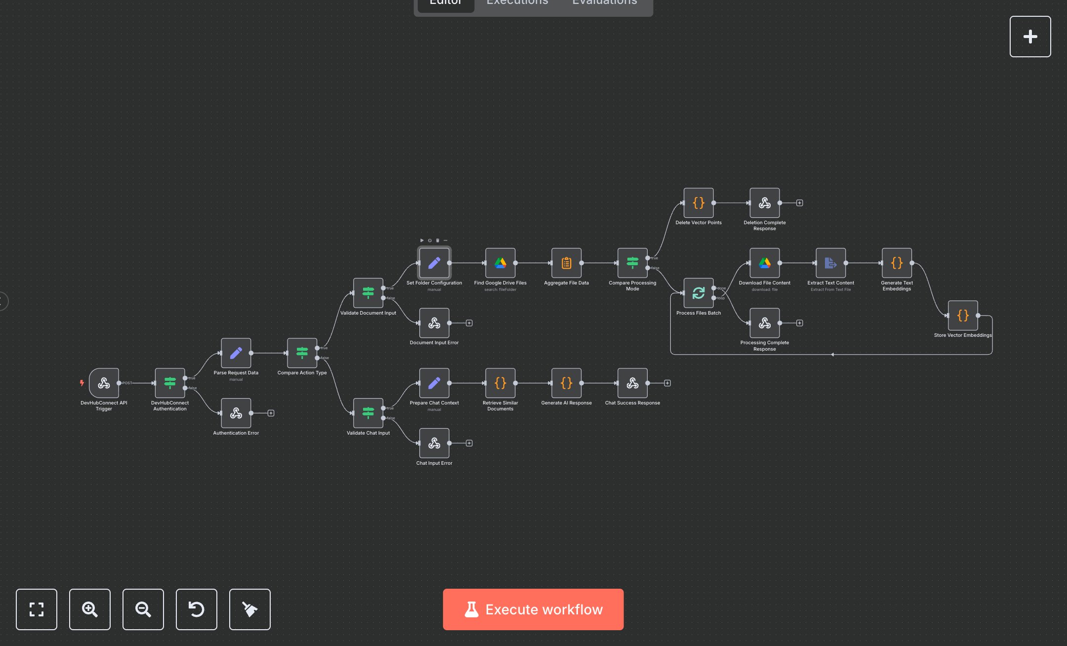Select the Find Google Drive Files node

(500, 263)
